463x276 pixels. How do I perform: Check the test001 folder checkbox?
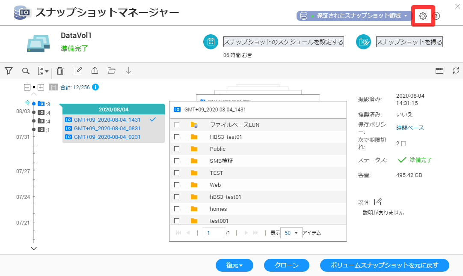point(177,221)
